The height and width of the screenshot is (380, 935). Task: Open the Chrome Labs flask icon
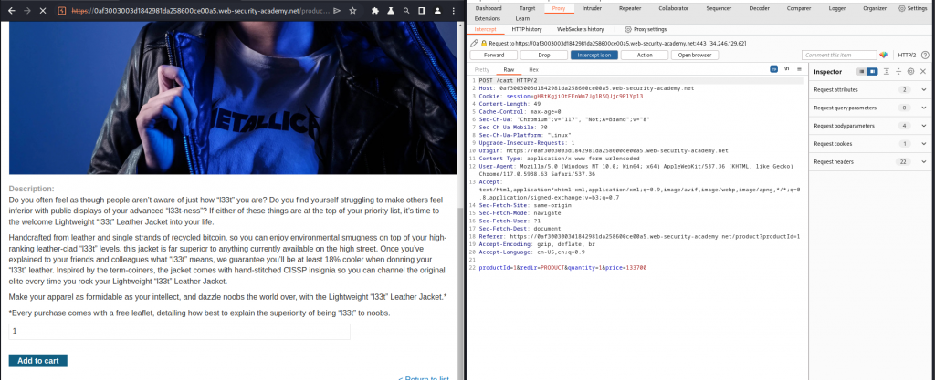pos(391,11)
